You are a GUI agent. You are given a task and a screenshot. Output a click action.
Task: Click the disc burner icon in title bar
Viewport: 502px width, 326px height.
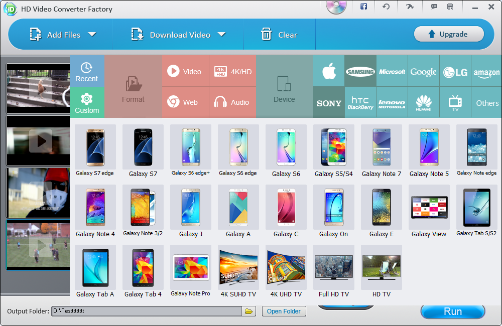336,7
